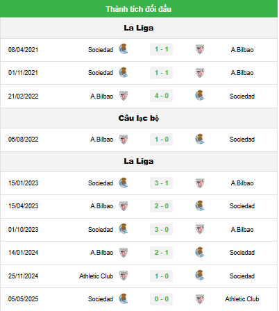Click Sociedad crest in 15/01/2023 row
279x311 pixels.
[x=124, y=183]
